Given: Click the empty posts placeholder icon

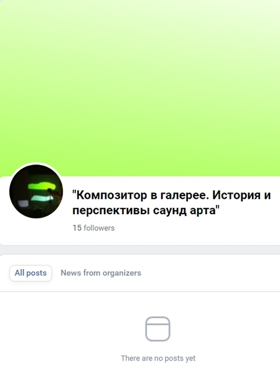Looking at the screenshot, I should click(157, 329).
